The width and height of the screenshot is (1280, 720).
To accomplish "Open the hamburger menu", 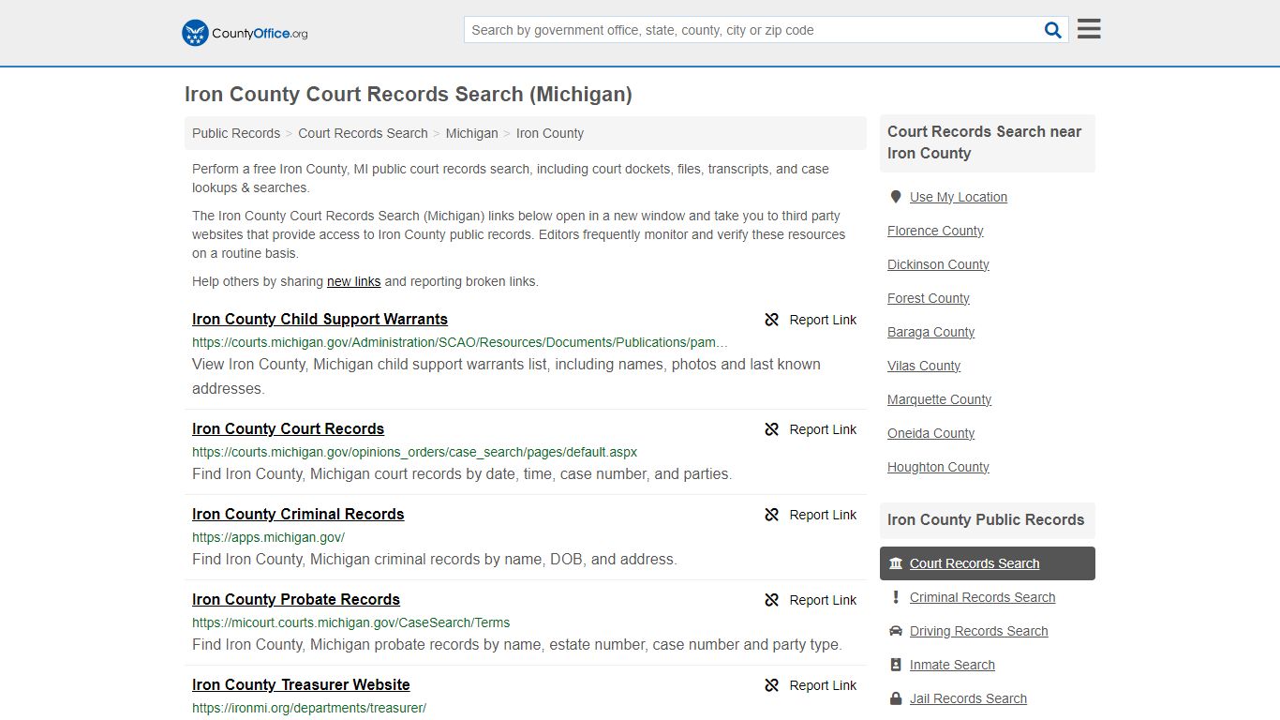I will click(x=1089, y=29).
